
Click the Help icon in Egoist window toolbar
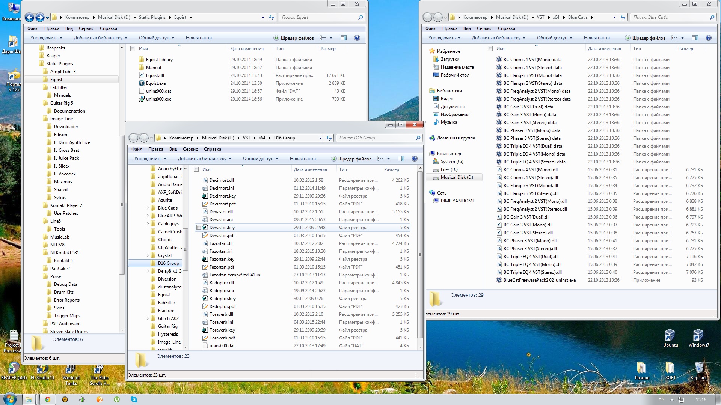357,38
